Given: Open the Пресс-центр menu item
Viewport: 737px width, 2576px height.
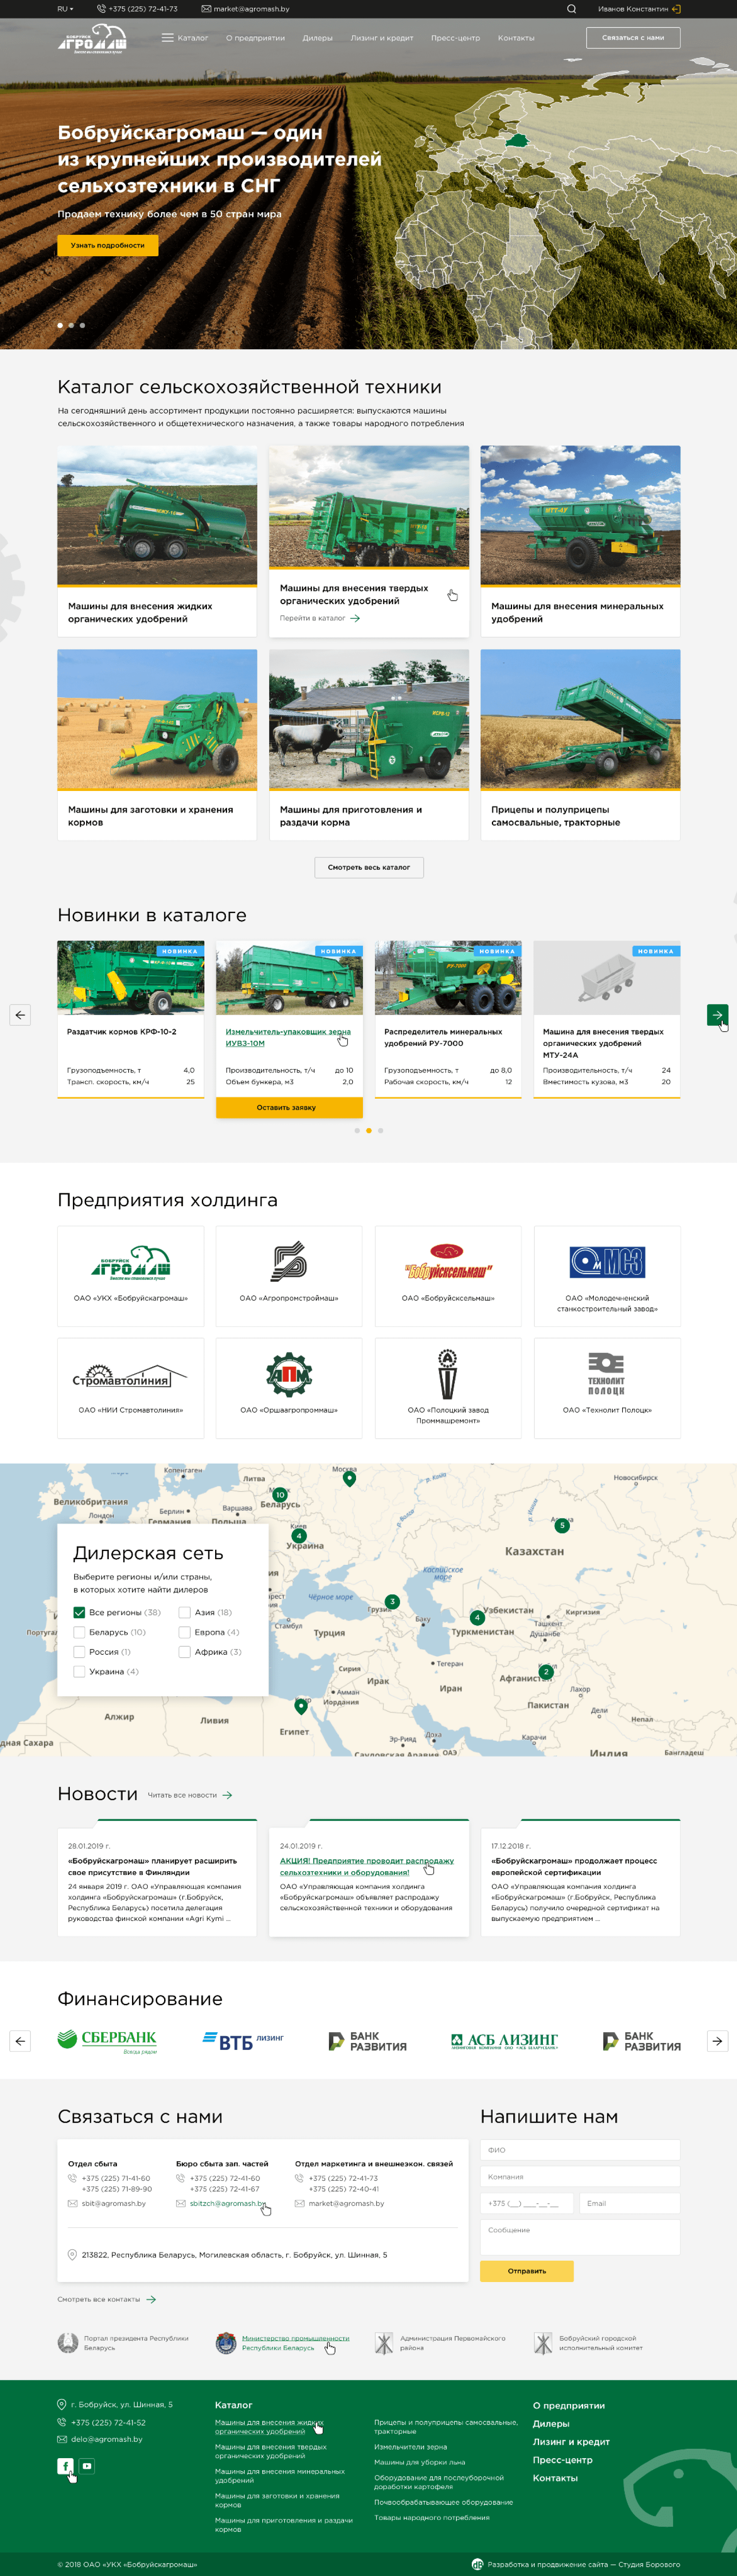Looking at the screenshot, I should click(x=455, y=38).
